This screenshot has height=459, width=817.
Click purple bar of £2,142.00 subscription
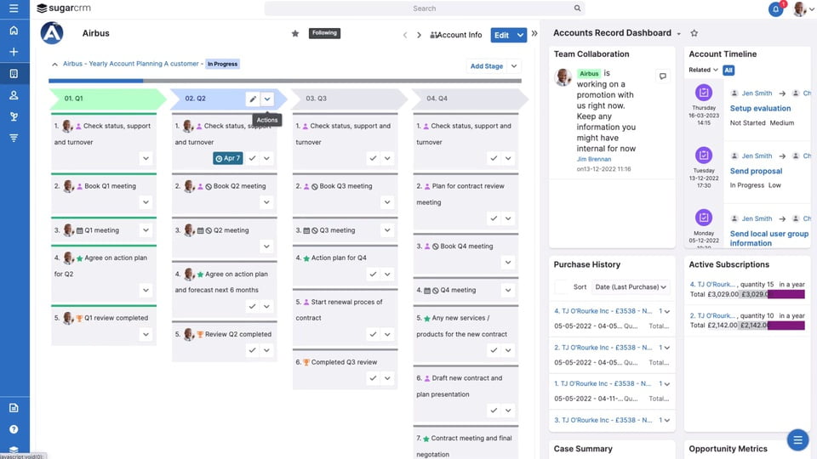click(x=786, y=326)
